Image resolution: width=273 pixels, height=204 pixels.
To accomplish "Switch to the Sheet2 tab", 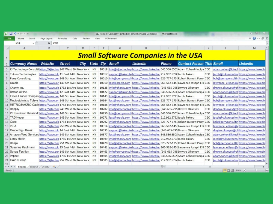I will pyautogui.click(x=34, y=167).
